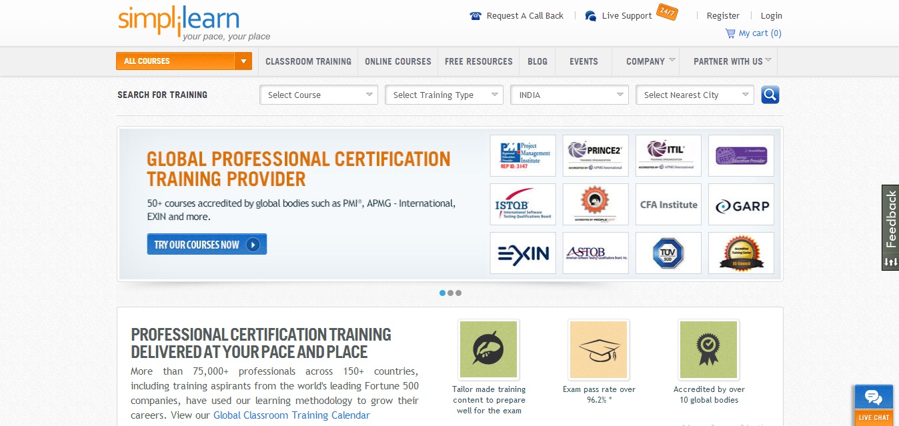Open the purple Education Provider logo tile
This screenshot has width=899, height=426.
pyautogui.click(x=741, y=155)
